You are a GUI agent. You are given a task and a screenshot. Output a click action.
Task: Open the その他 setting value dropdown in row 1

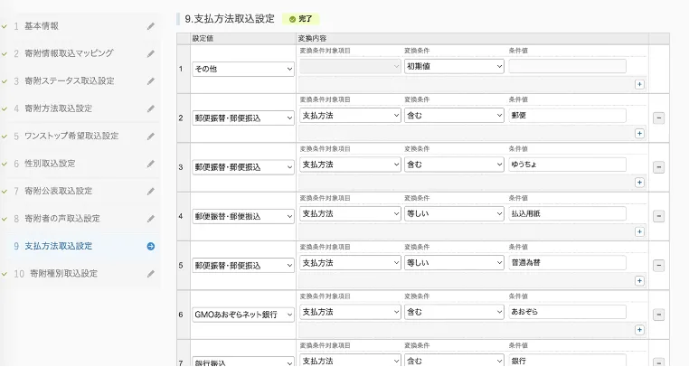coord(242,69)
